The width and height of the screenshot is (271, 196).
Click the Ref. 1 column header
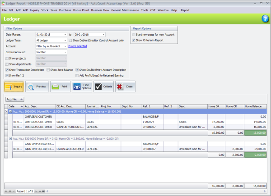(x=153, y=106)
